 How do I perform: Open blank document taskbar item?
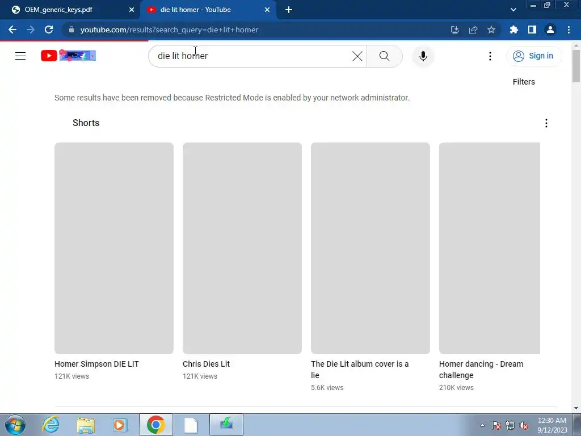pos(191,425)
